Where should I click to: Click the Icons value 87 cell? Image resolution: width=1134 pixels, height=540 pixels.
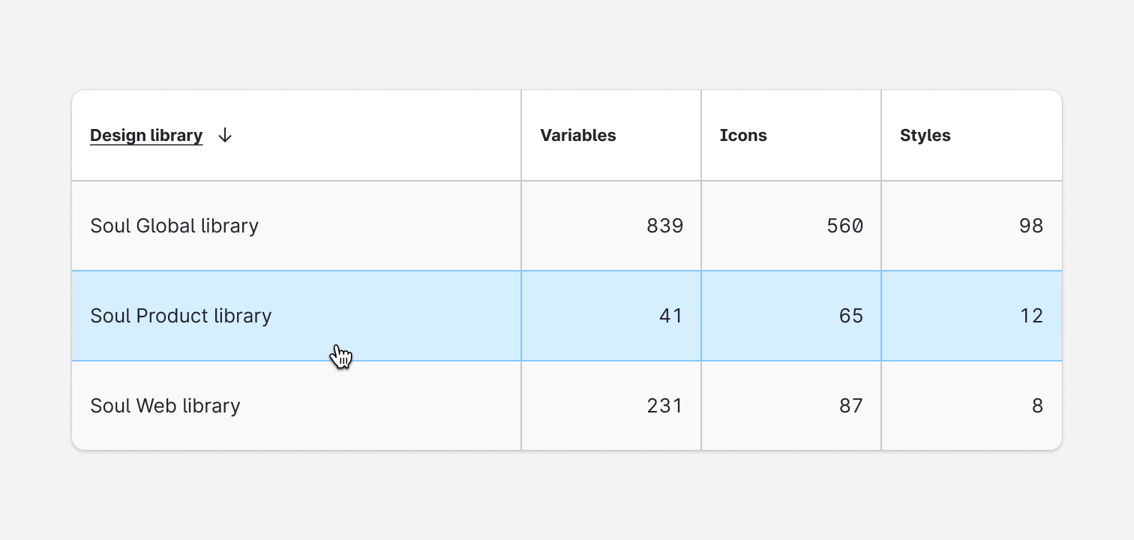[850, 405]
